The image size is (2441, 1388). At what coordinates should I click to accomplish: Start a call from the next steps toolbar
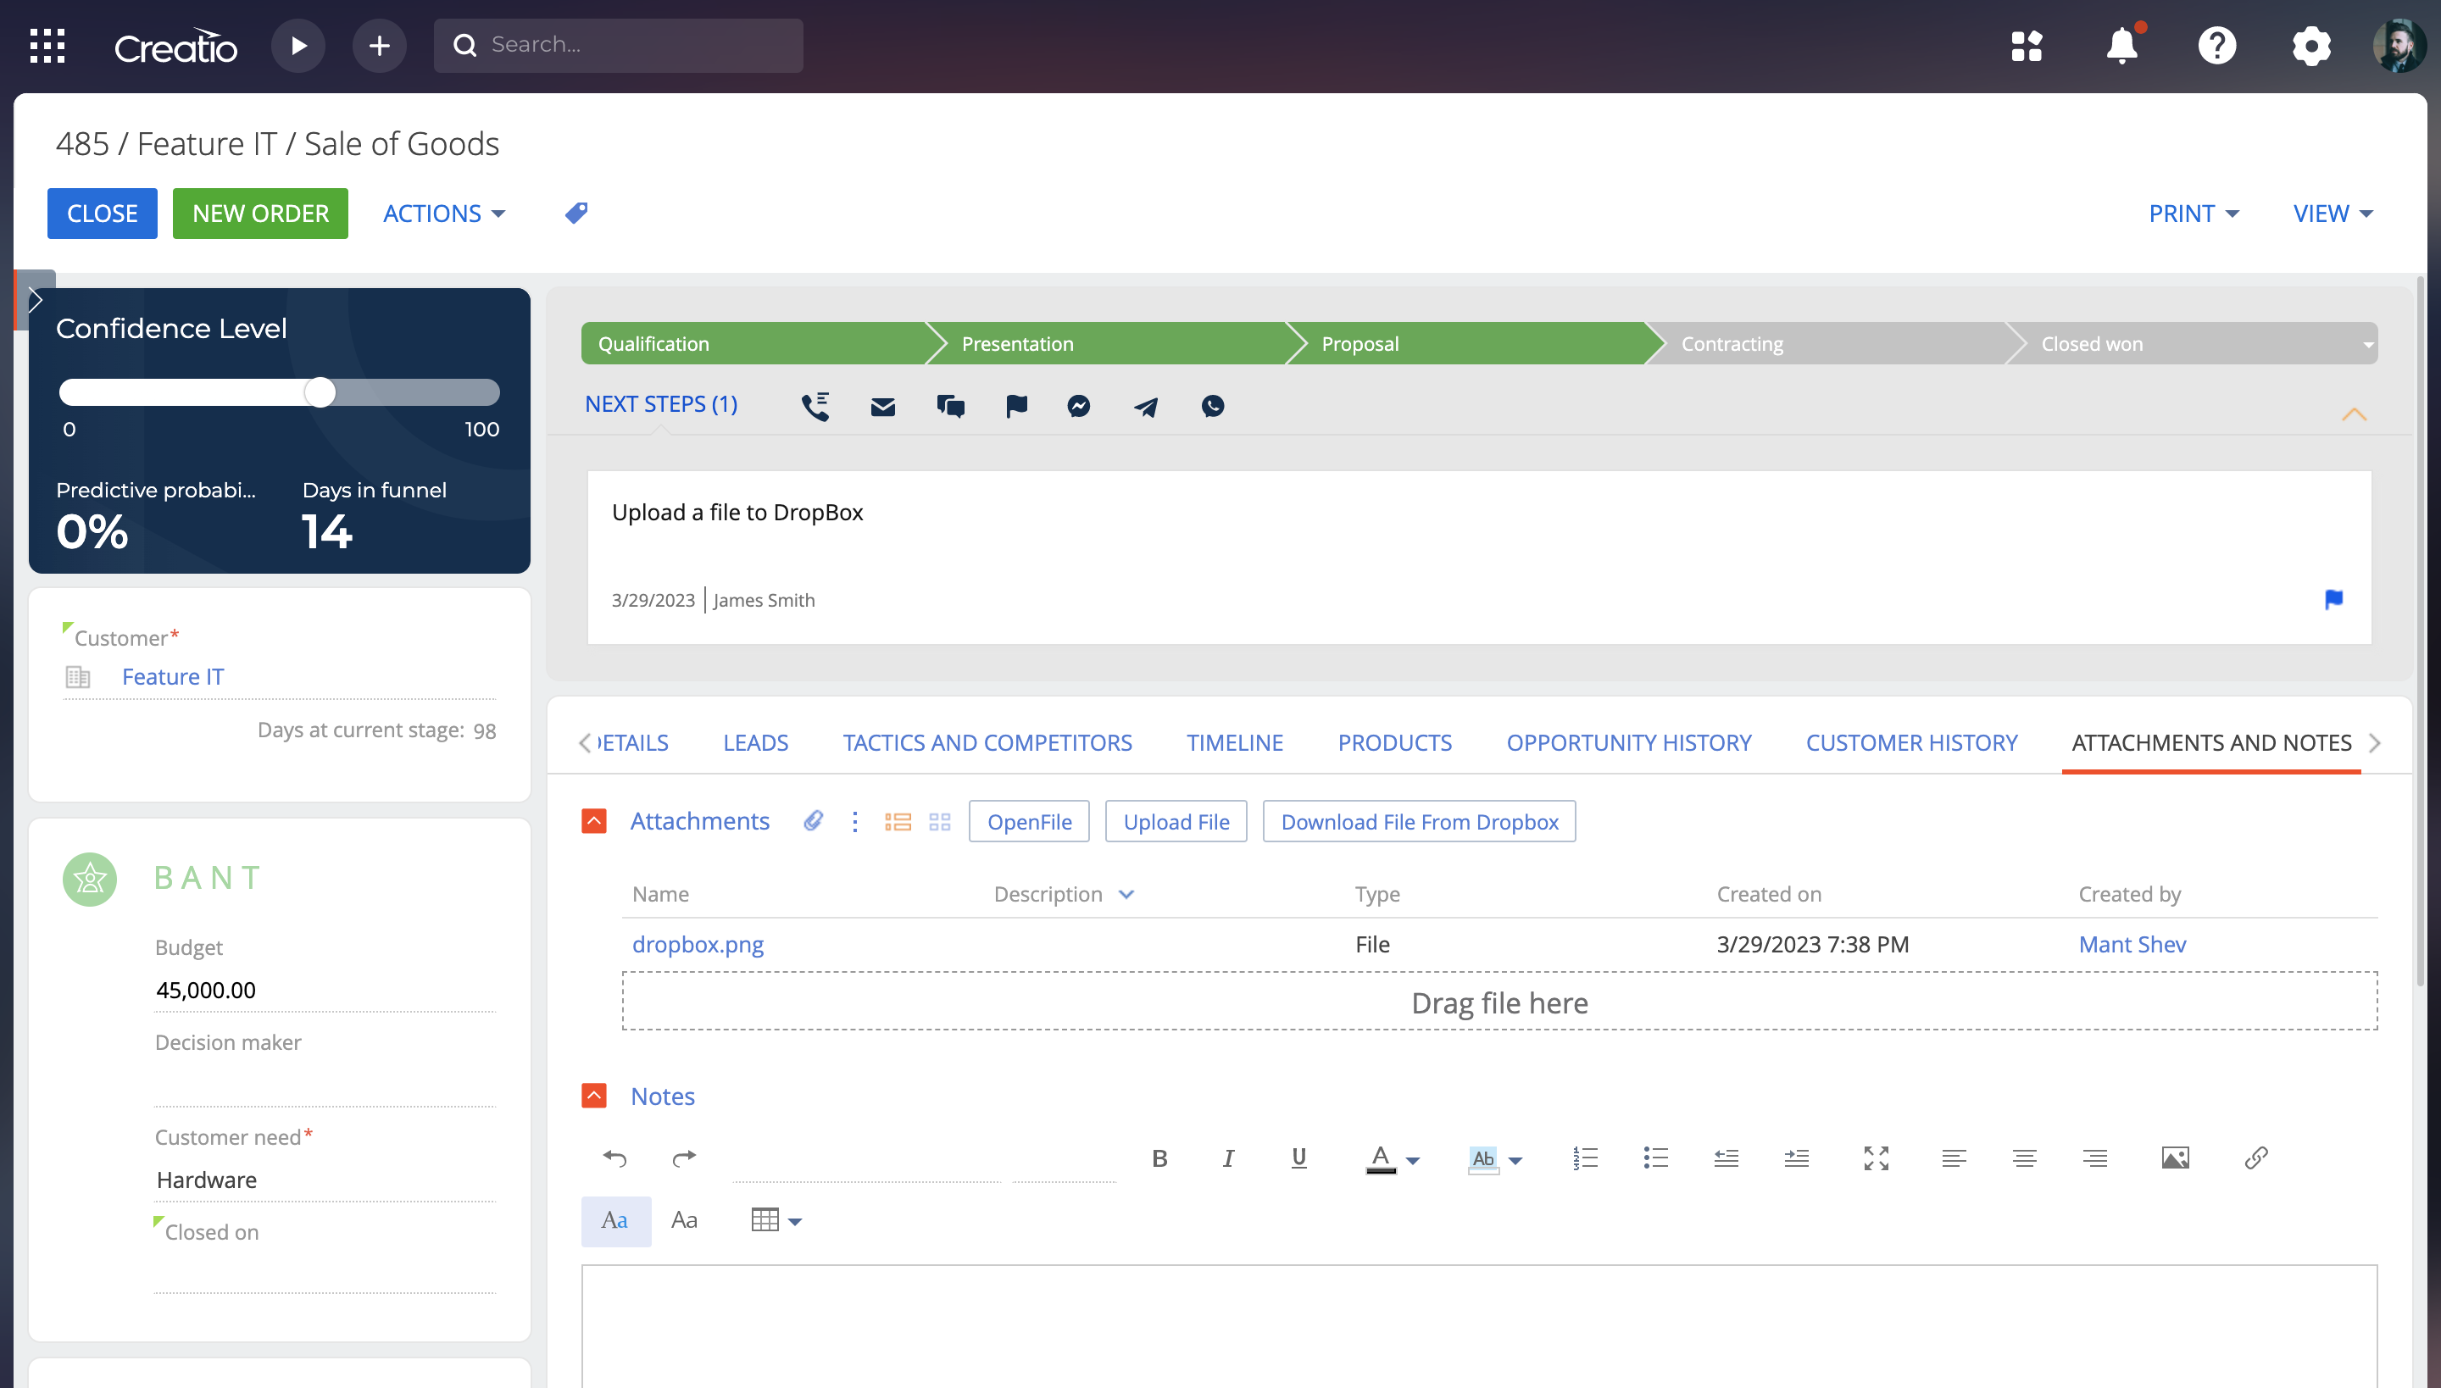click(815, 405)
